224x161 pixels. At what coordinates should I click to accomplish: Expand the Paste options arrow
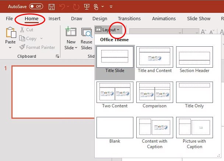click(x=10, y=48)
